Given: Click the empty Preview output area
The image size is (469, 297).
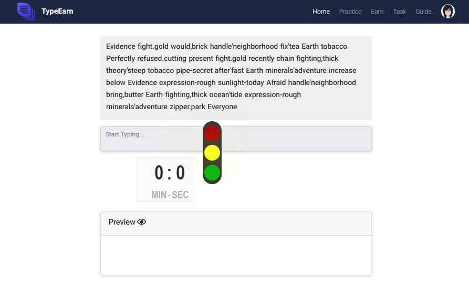Looking at the screenshot, I should tap(236, 255).
